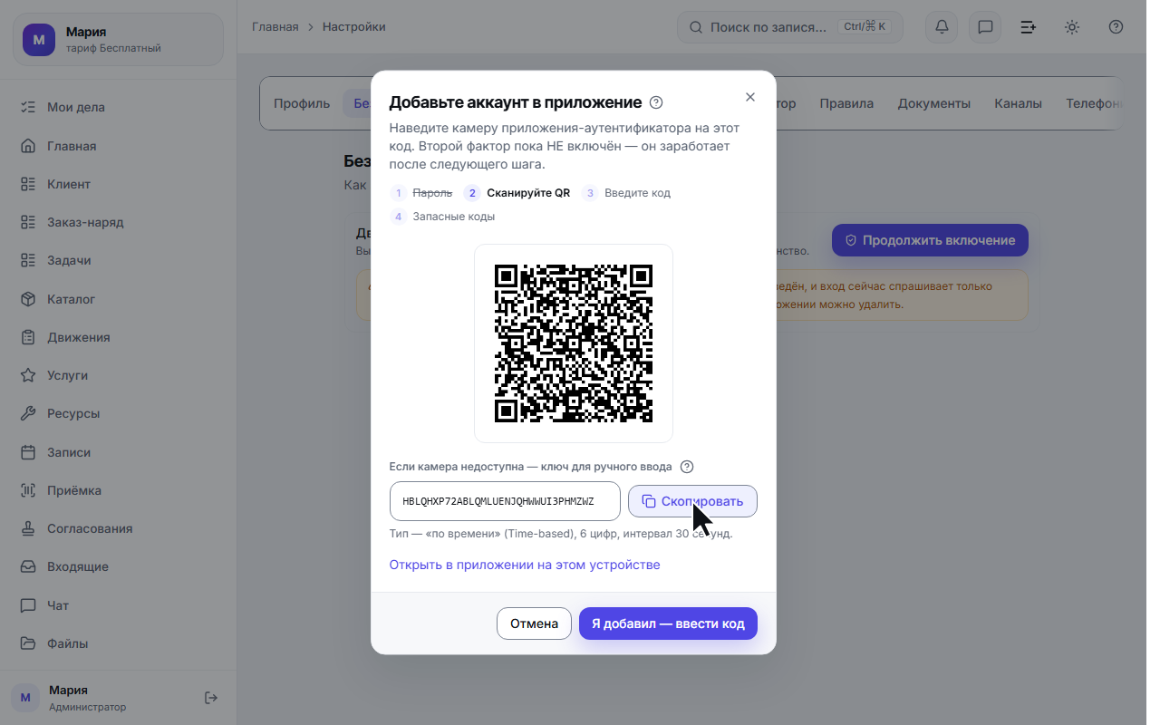Click the logout icon next to Мария Администратор
The height and width of the screenshot is (725, 1160).
(x=211, y=698)
